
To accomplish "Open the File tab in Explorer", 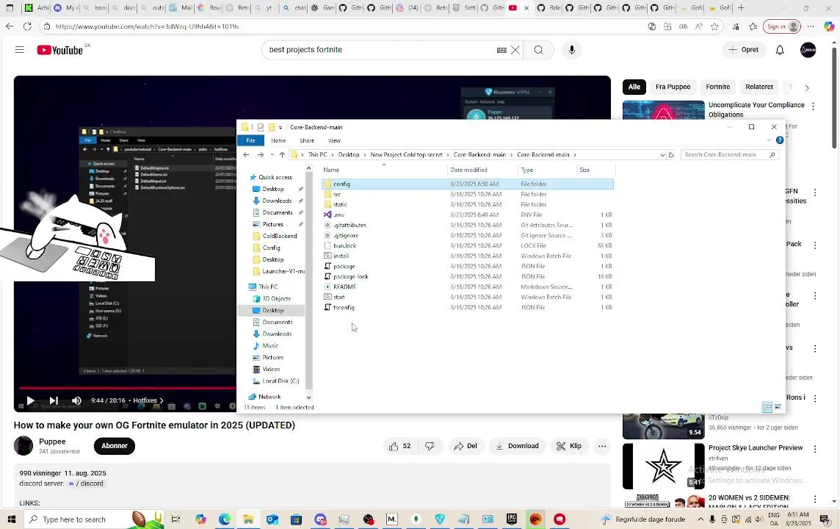I will tap(250, 140).
